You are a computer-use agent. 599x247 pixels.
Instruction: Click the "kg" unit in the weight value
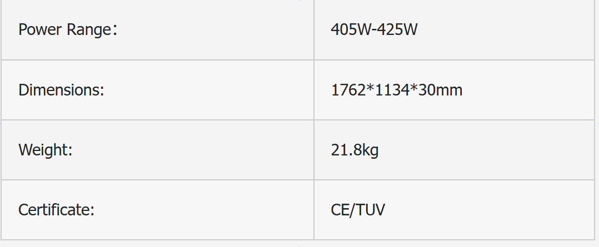(370, 150)
